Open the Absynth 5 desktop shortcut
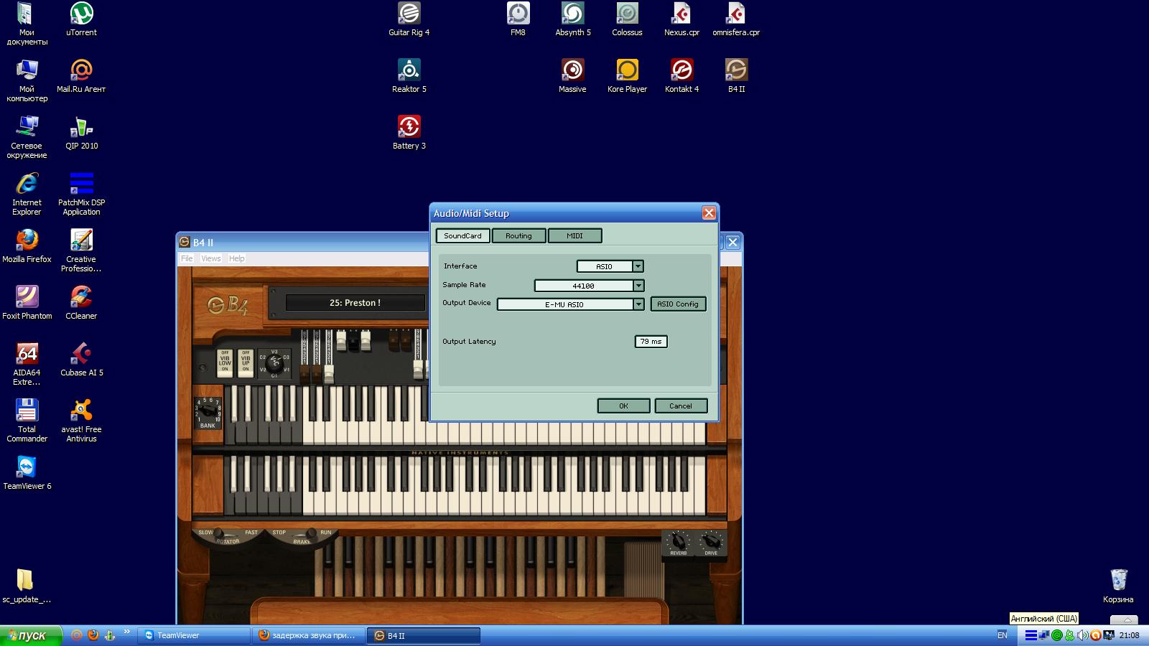Image resolution: width=1149 pixels, height=646 pixels. 572,19
